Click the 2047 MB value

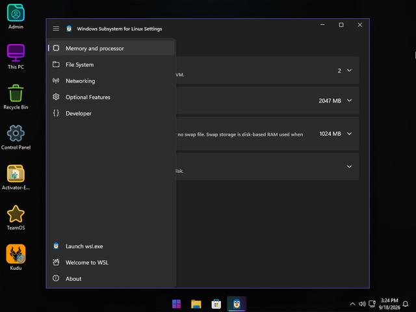point(330,101)
